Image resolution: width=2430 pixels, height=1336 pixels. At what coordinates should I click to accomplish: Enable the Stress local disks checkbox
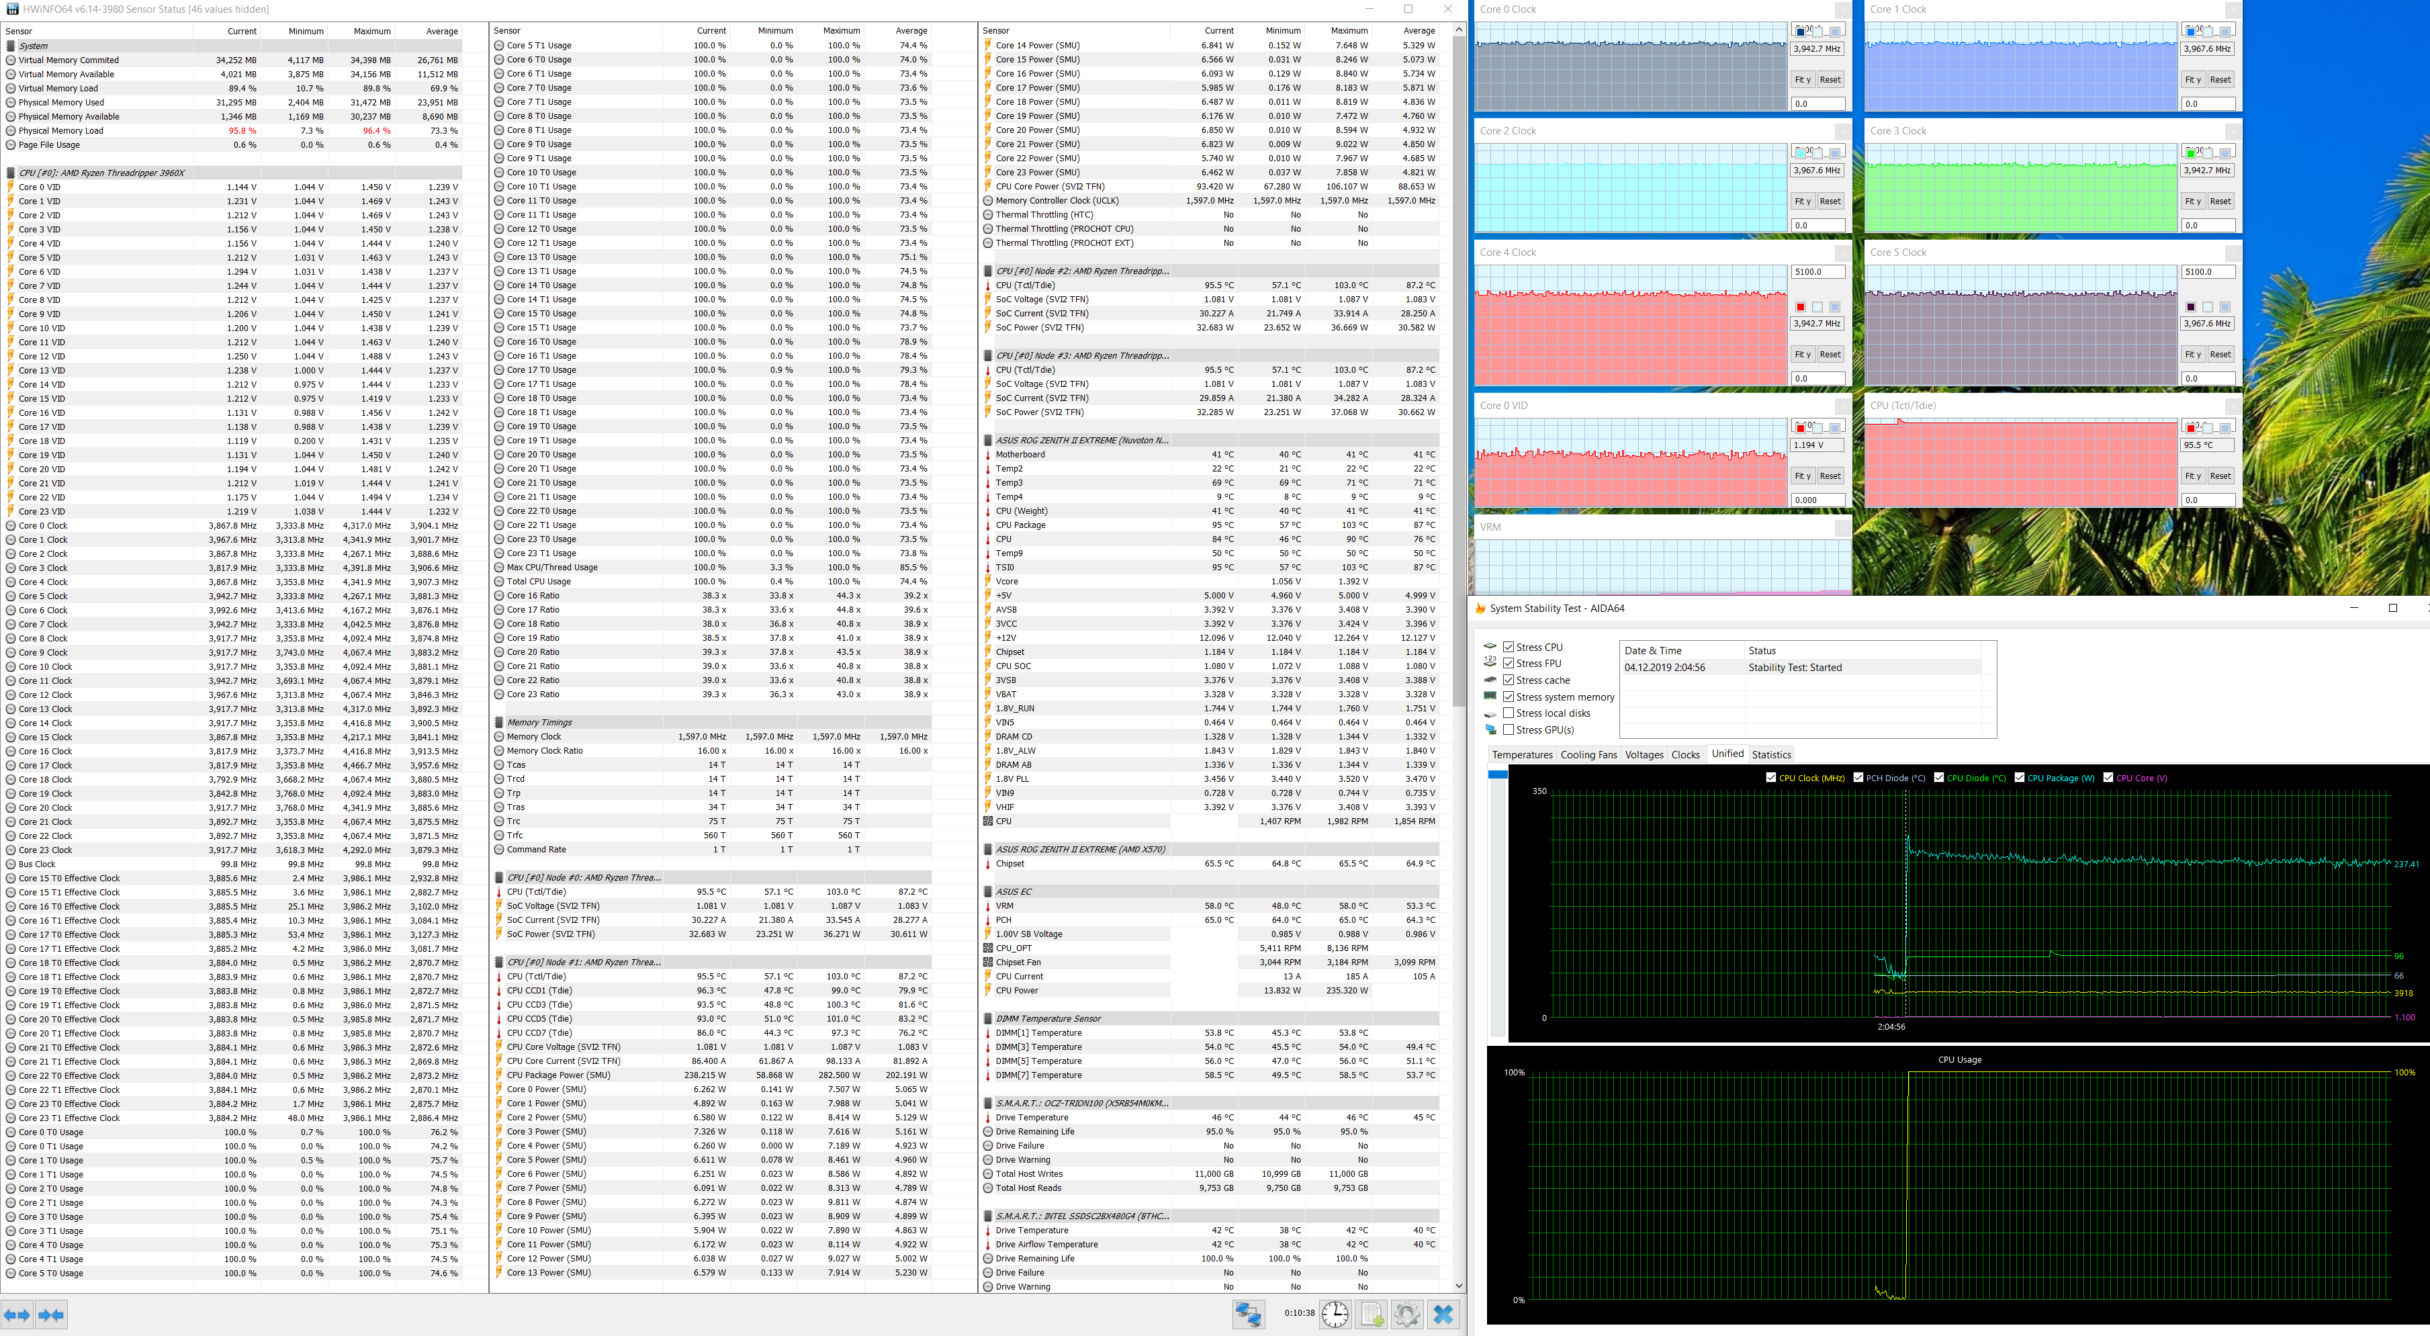(x=1509, y=713)
